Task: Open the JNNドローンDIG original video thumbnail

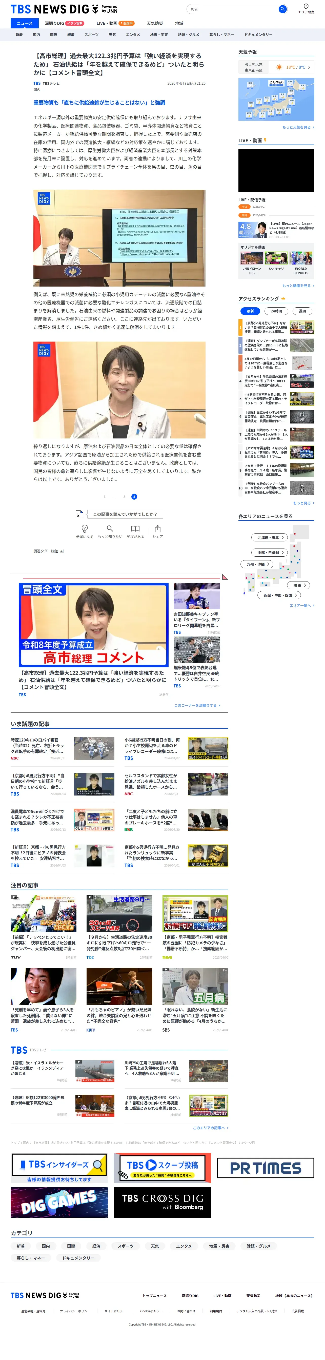Action: pos(252,258)
